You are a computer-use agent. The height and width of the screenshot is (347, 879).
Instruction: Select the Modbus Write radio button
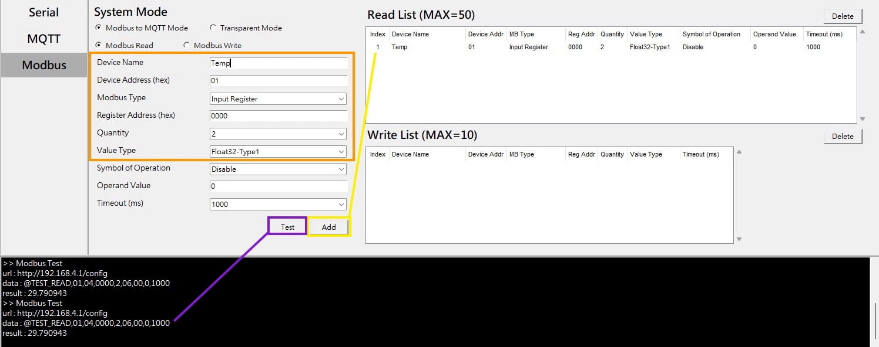187,46
